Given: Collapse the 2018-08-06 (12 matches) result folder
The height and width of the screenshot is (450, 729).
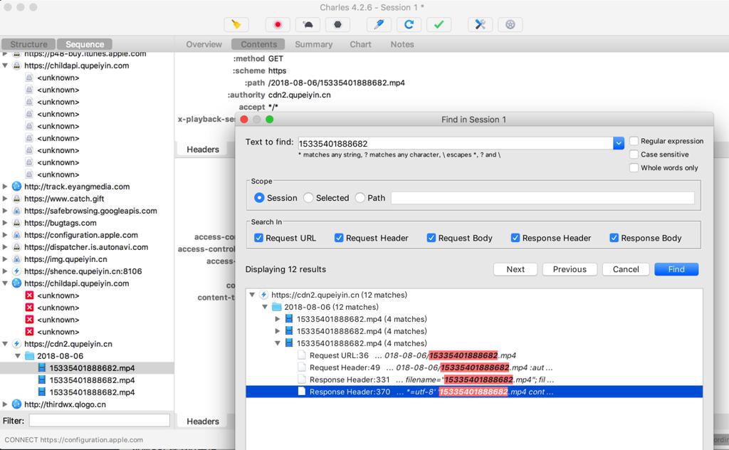Looking at the screenshot, I should pos(265,307).
